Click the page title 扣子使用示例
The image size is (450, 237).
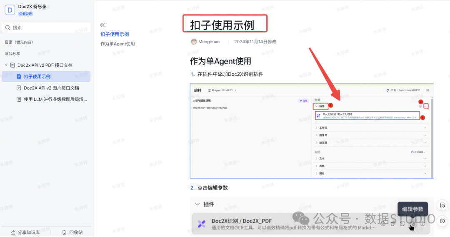click(222, 25)
